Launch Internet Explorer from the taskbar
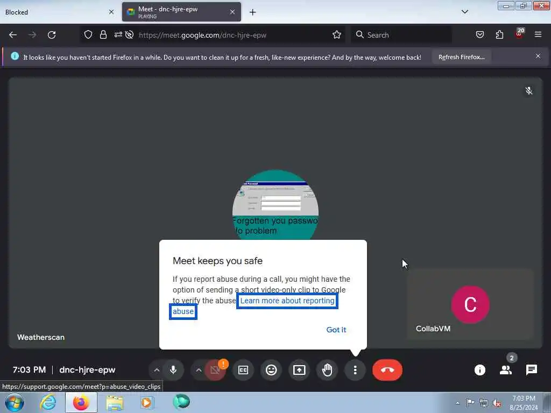 (48, 402)
